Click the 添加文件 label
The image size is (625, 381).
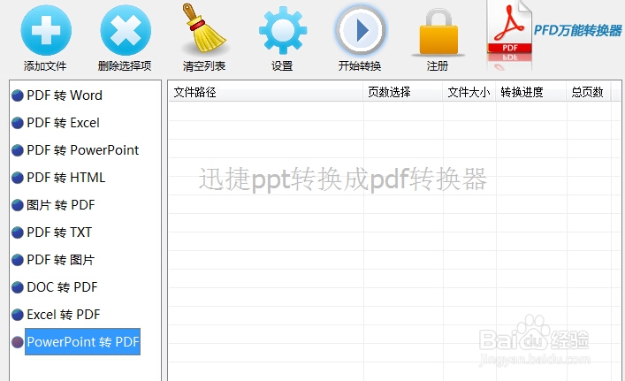(x=45, y=65)
